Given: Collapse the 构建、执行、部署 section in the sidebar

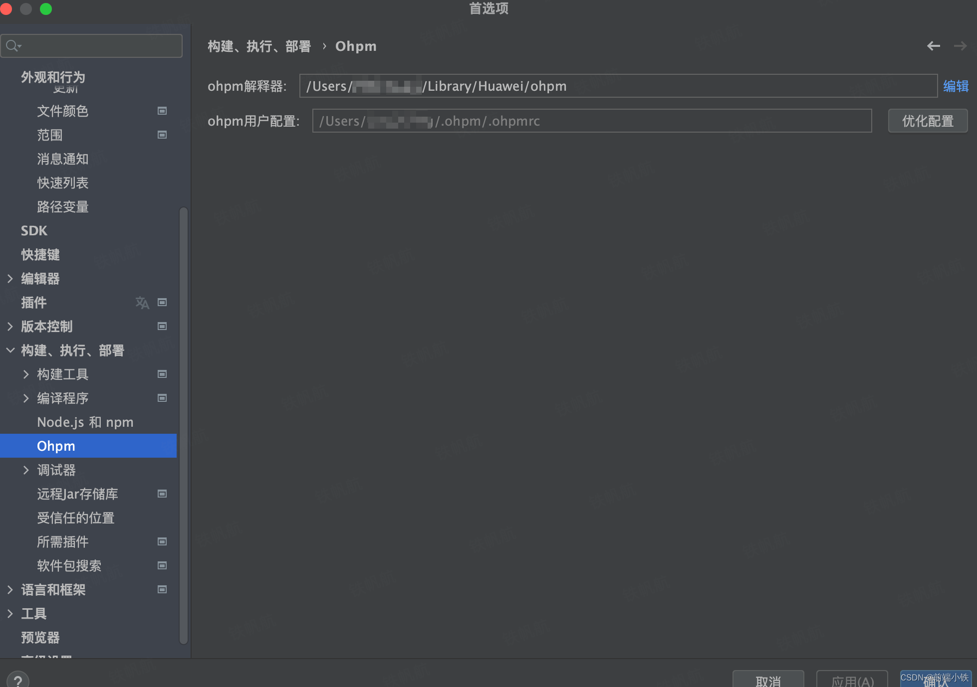Looking at the screenshot, I should click(10, 350).
